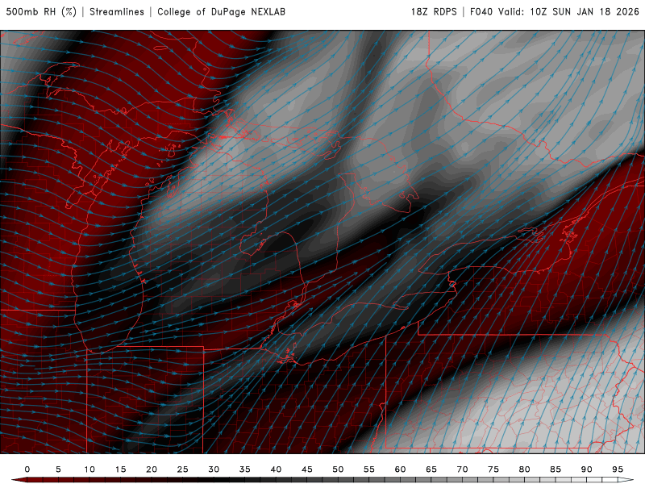Click the colorbar label "55"

coord(369,469)
